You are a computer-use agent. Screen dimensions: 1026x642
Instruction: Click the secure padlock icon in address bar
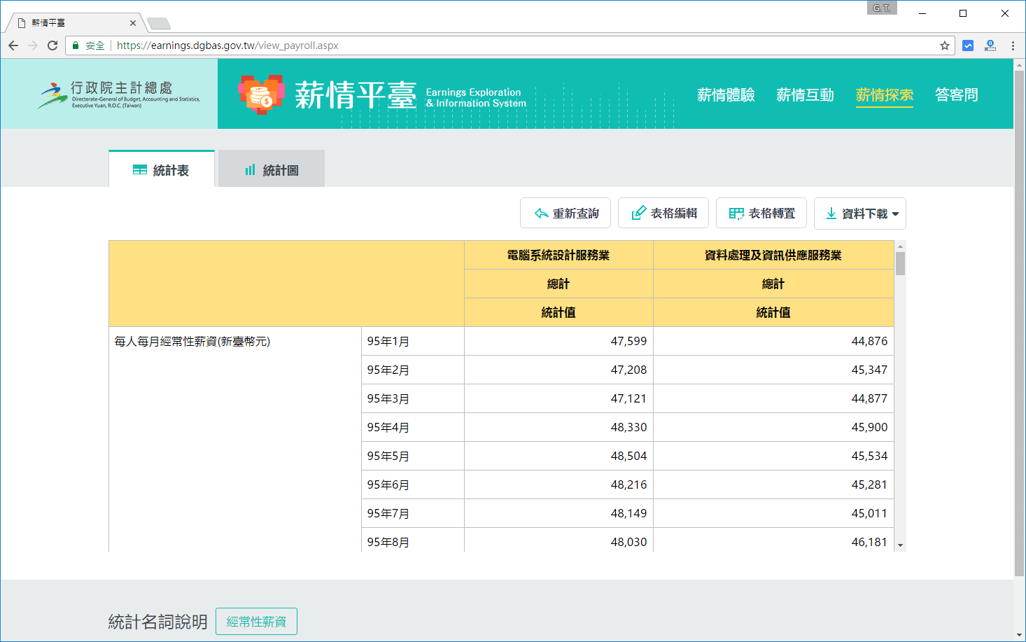pyautogui.click(x=75, y=45)
